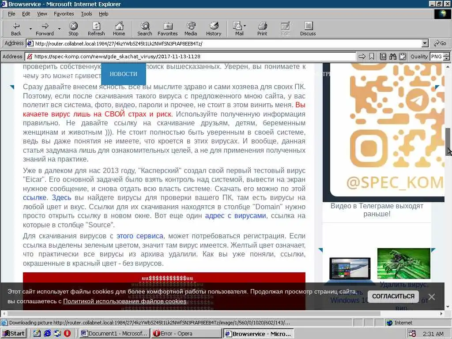Open the History toolbar icon
Image resolution: width=452 pixels, height=339 pixels.
[x=214, y=29]
